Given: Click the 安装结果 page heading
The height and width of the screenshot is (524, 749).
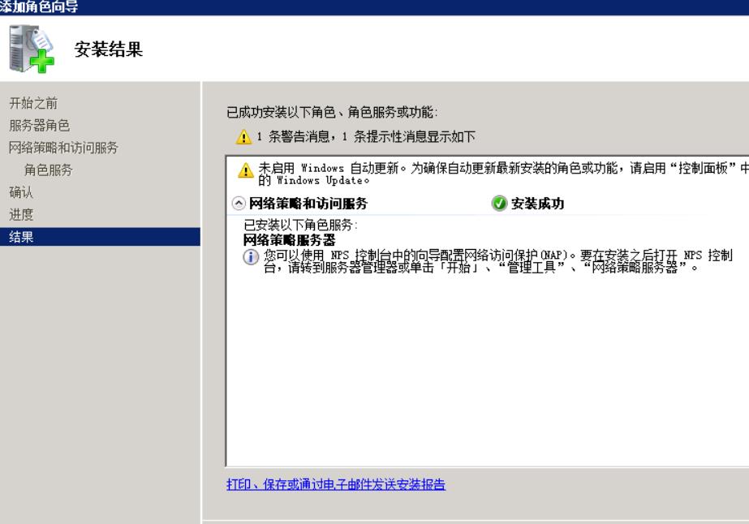Looking at the screenshot, I should click(x=109, y=49).
